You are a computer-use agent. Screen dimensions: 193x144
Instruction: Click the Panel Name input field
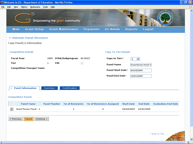(x=141, y=65)
